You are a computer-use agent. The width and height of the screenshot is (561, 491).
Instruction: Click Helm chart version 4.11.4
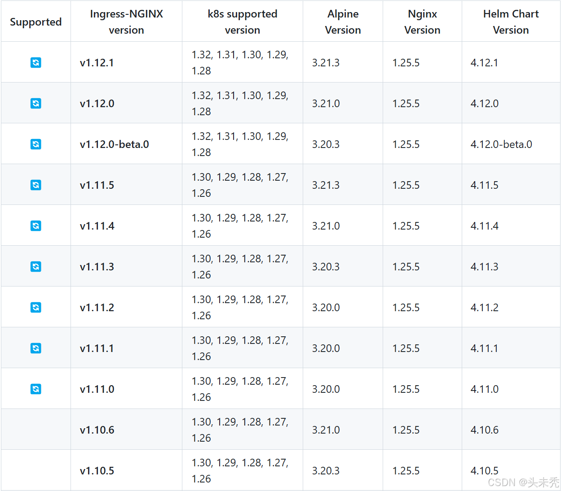click(485, 226)
